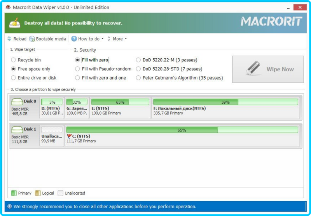Viewport: 311px width, 216px height.
Task: Click the Reload toolbar label
Action: [x=20, y=39]
